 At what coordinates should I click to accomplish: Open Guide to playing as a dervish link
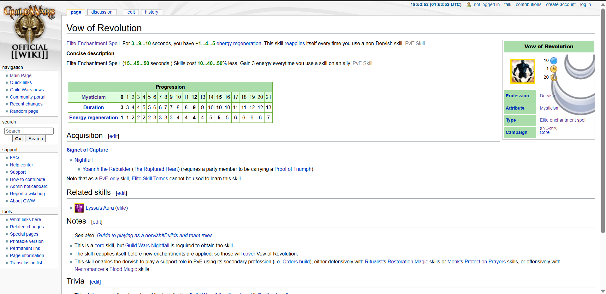[x=155, y=235]
